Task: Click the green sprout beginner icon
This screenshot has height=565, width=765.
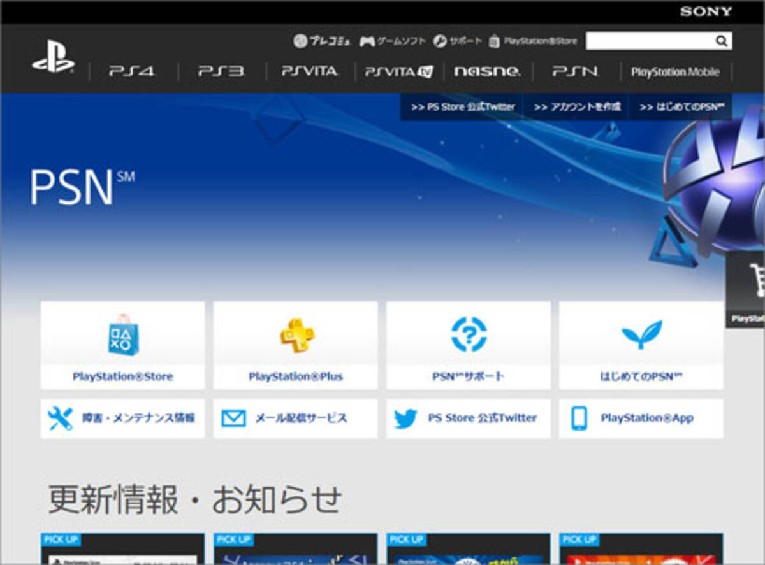Action: (x=641, y=335)
